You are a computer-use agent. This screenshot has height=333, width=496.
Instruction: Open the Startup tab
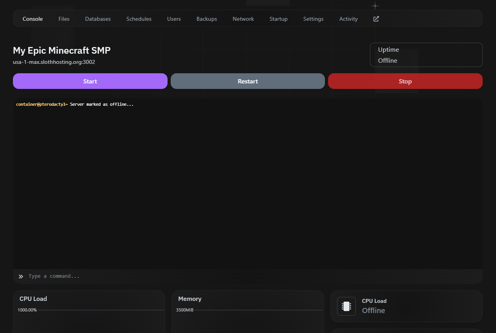click(278, 19)
